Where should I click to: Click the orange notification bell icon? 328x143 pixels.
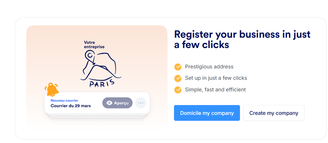click(x=52, y=89)
